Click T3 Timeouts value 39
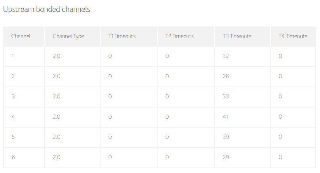The width and height of the screenshot is (320, 173). [x=226, y=137]
